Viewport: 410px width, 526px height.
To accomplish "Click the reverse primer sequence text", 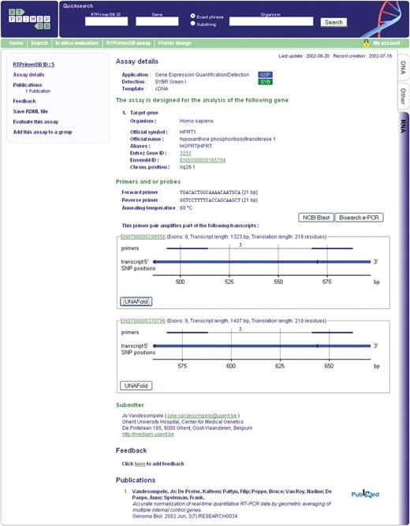I will click(x=210, y=200).
